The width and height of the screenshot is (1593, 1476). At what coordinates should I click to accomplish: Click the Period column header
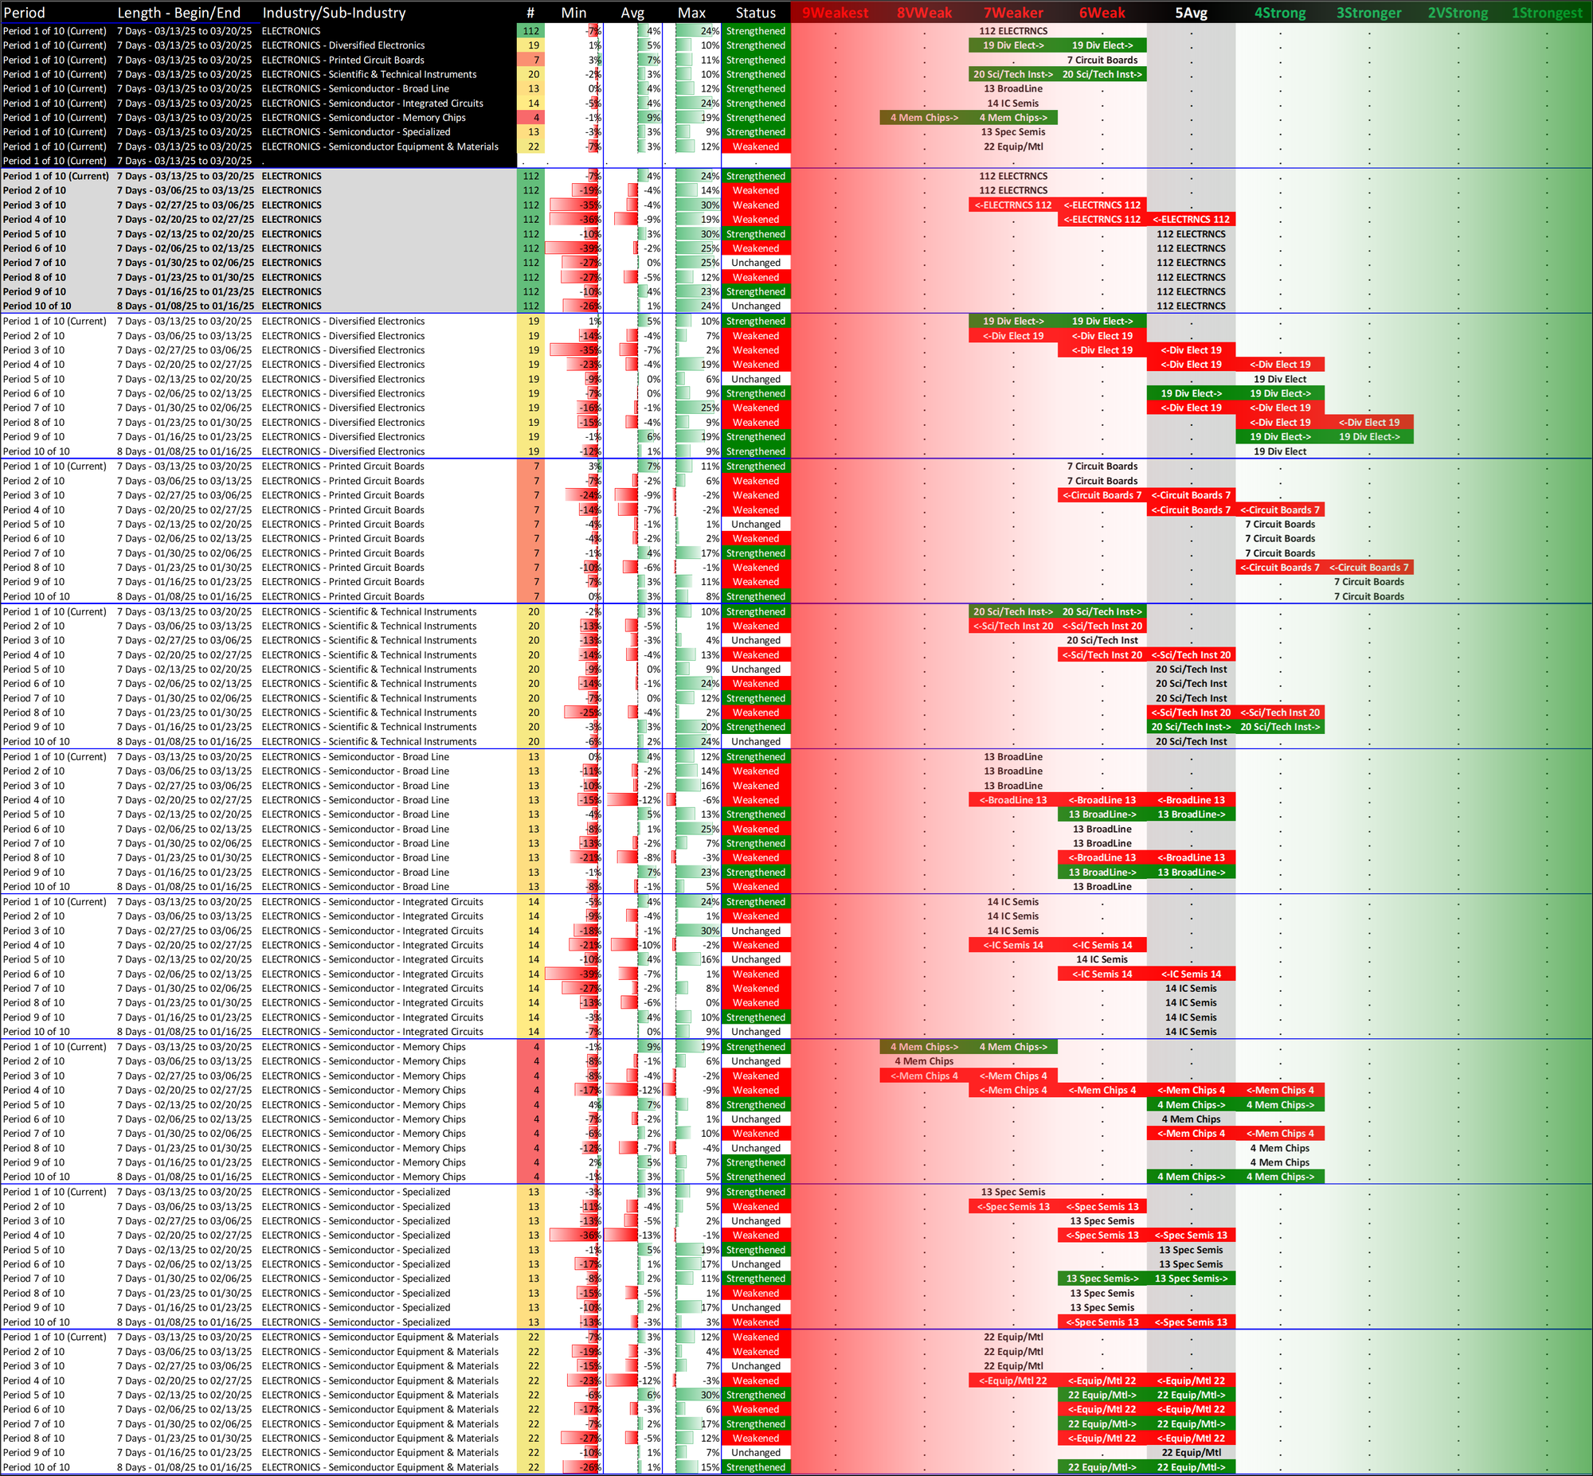point(24,13)
